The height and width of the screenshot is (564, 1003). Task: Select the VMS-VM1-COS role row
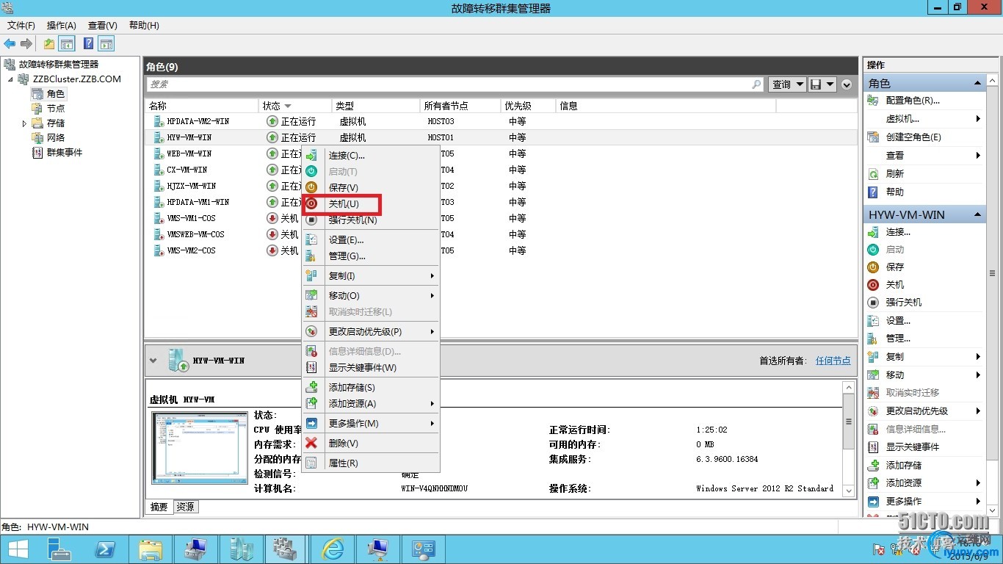coord(501,218)
